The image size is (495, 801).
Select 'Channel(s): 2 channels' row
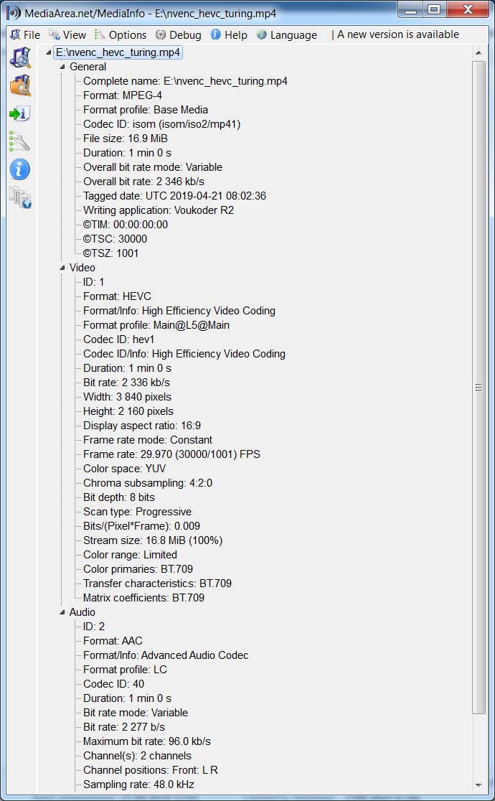pyautogui.click(x=138, y=756)
